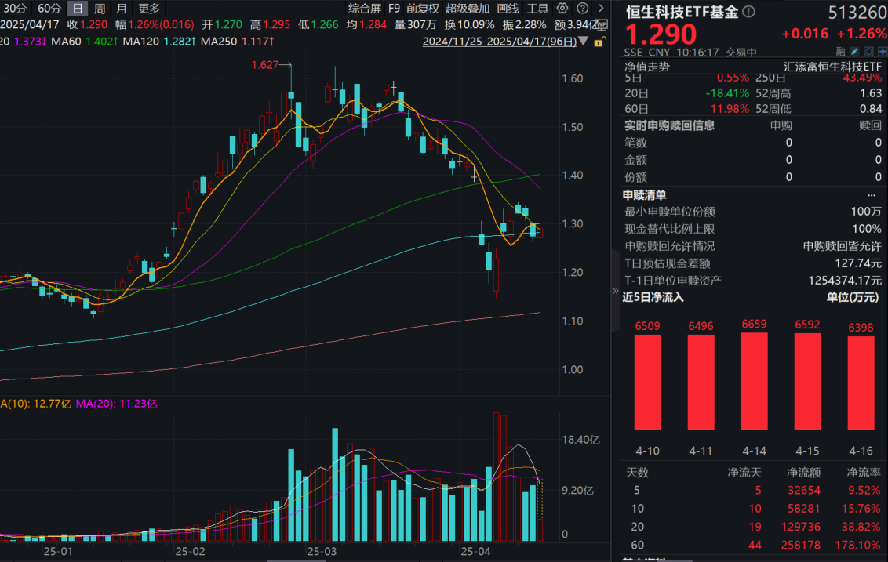Click the F9 button
Screen dimensions: 888x562
(393, 8)
